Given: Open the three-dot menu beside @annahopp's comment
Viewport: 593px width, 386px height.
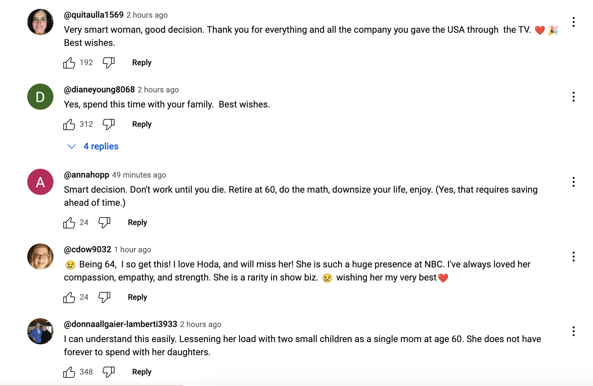Looking at the screenshot, I should pos(574,182).
